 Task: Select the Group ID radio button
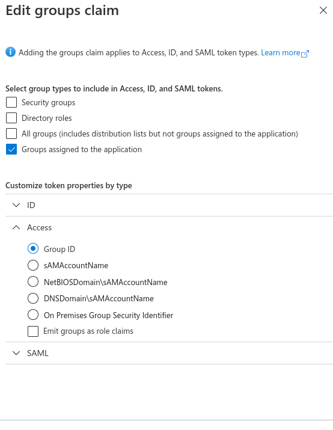click(33, 249)
